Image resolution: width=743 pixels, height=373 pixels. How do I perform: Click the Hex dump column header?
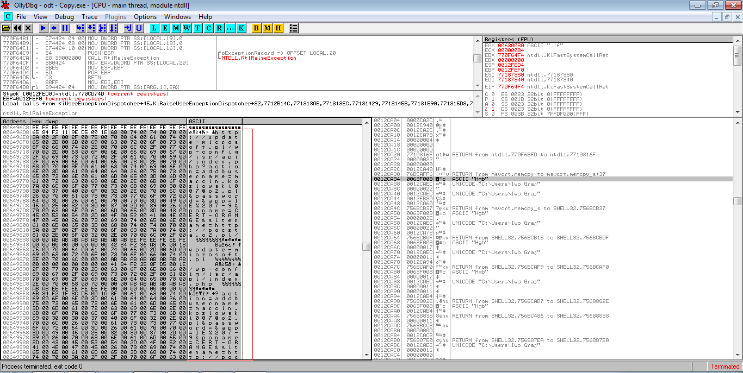(108, 121)
